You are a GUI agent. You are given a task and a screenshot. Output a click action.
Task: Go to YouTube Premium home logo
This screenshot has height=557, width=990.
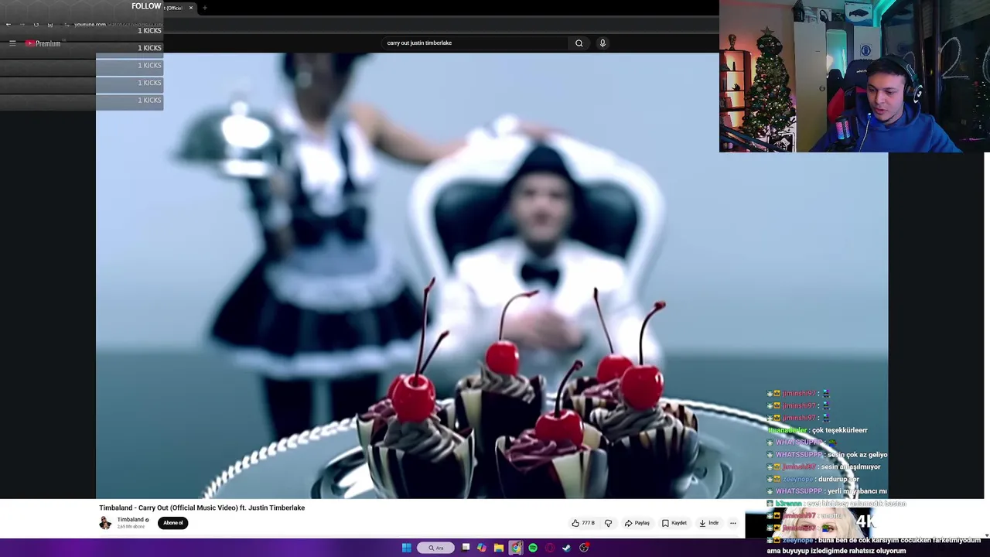pyautogui.click(x=43, y=43)
